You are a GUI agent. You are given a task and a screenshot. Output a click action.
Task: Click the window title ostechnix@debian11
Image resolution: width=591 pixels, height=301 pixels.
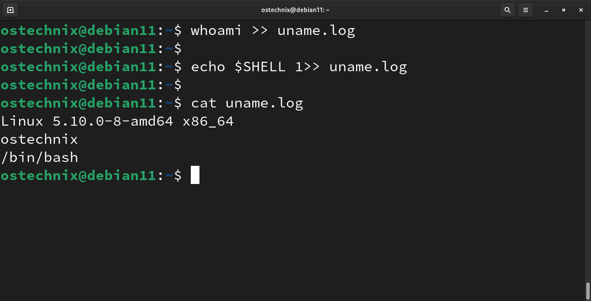pos(295,10)
